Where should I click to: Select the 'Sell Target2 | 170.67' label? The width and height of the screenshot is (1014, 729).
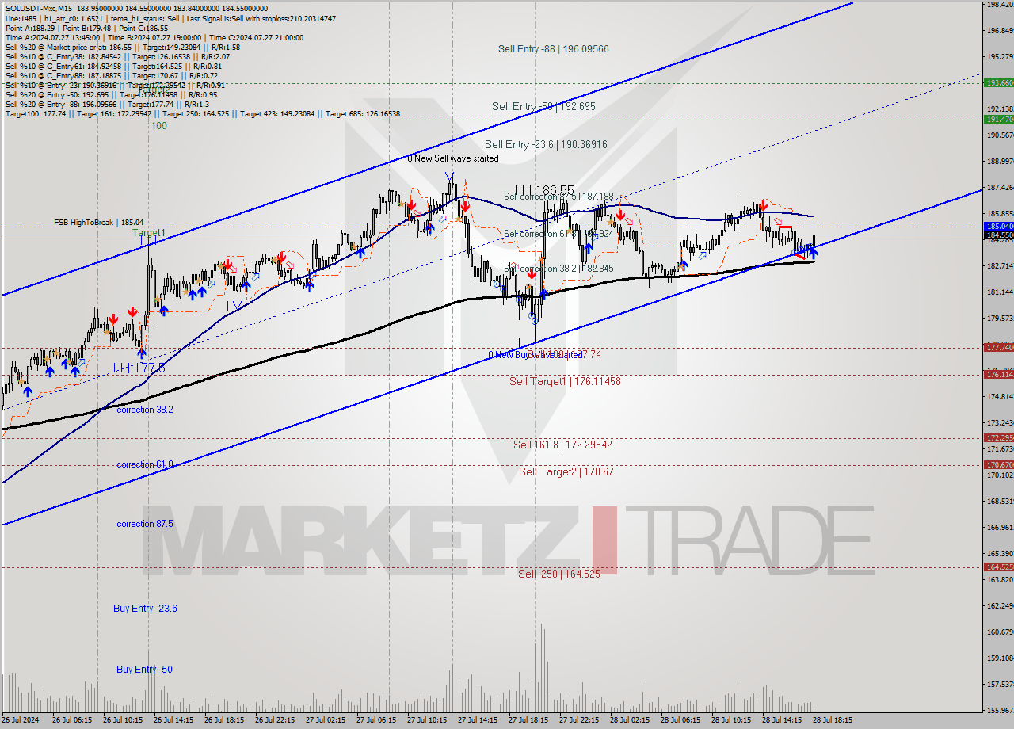(566, 471)
